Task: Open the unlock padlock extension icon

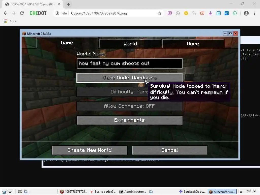Action: point(194,13)
